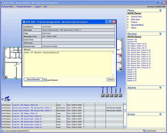This screenshot has height=133, width=167.
Task: Click Remark box scroll down arrow
Action: click(x=113, y=75)
